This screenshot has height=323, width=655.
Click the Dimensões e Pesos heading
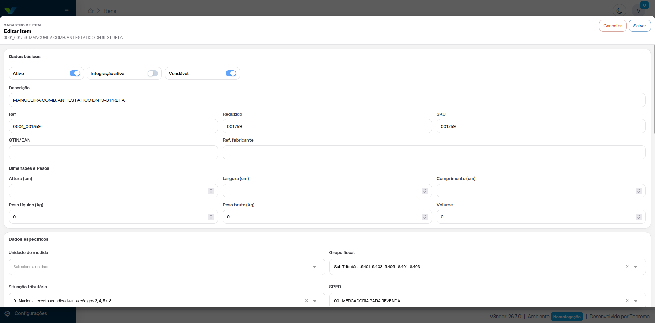(29, 168)
